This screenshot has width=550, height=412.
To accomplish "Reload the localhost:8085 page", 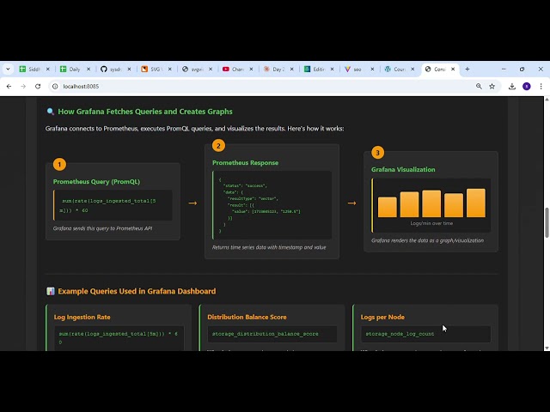I will (x=38, y=86).
